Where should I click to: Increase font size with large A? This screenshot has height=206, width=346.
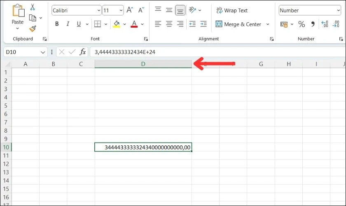(x=130, y=10)
